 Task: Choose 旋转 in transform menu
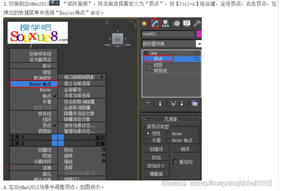[x=68, y=156]
